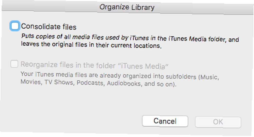Click the Organize Library title bar
This screenshot has width=254, height=137.
tap(127, 7)
